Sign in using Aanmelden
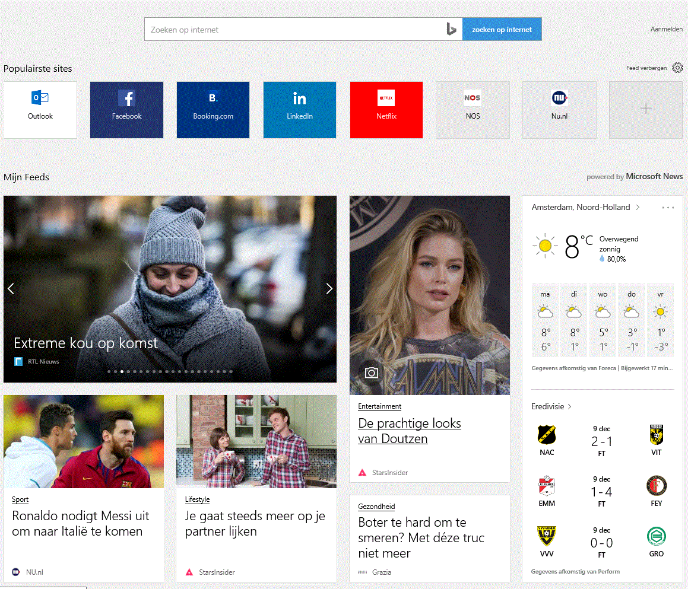The width and height of the screenshot is (688, 589). tap(665, 28)
